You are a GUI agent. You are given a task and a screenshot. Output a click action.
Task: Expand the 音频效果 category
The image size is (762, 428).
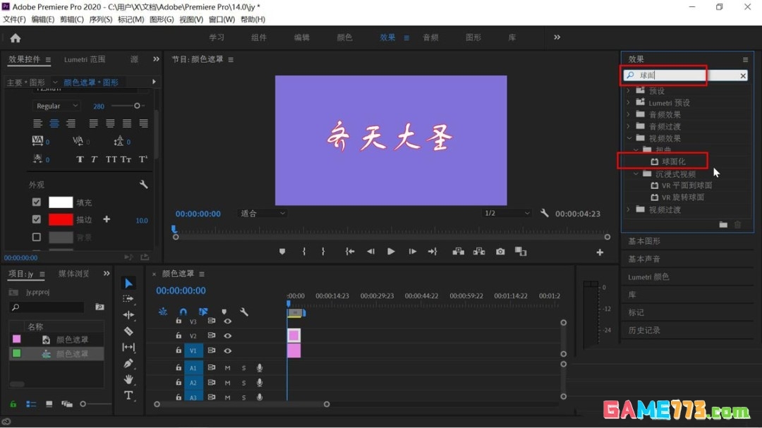tap(630, 114)
